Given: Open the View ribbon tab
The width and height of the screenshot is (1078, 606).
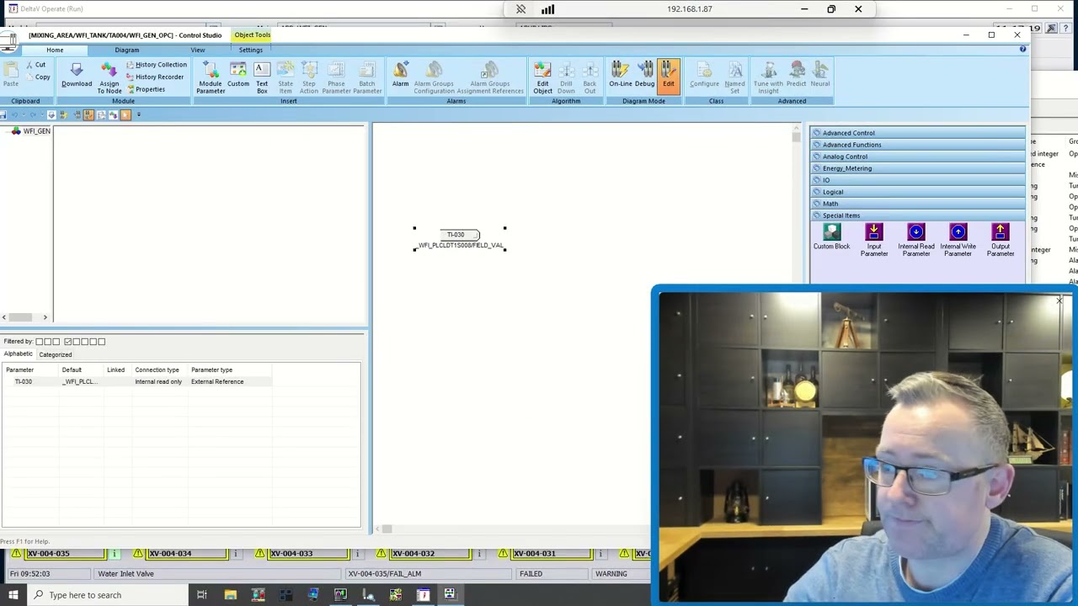Looking at the screenshot, I should click(197, 50).
